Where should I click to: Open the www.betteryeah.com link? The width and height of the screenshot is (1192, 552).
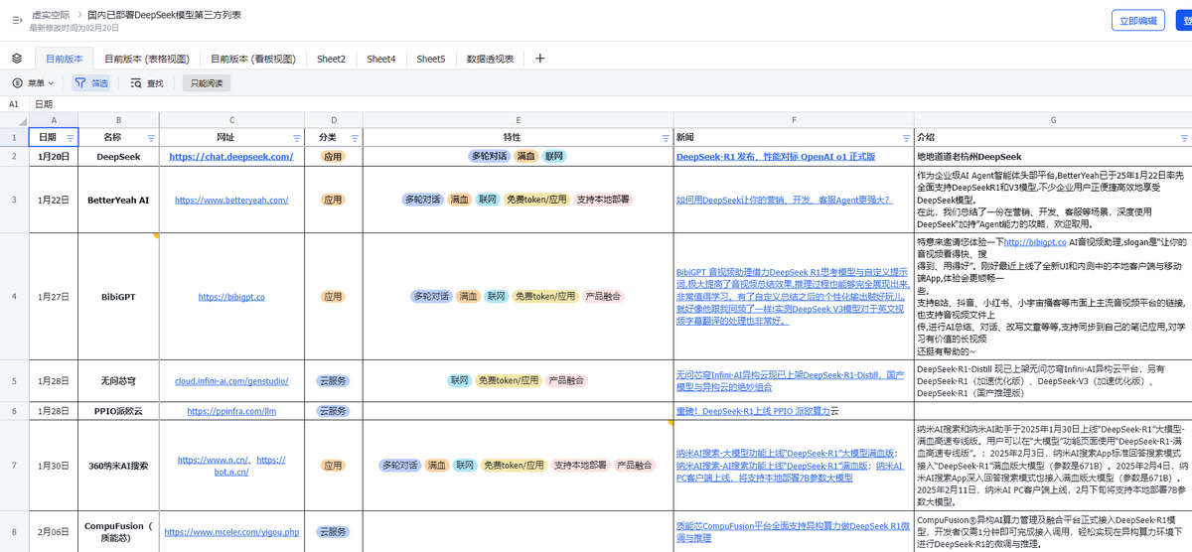(231, 200)
